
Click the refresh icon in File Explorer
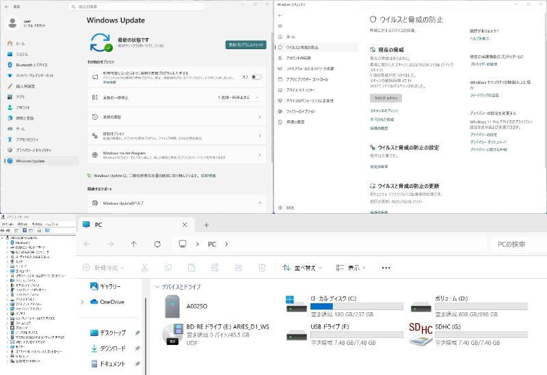click(157, 244)
